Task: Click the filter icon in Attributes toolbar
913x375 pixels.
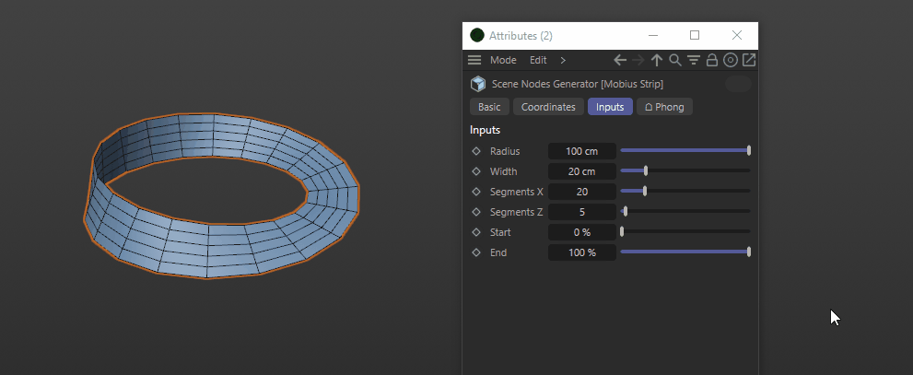Action: pos(694,60)
